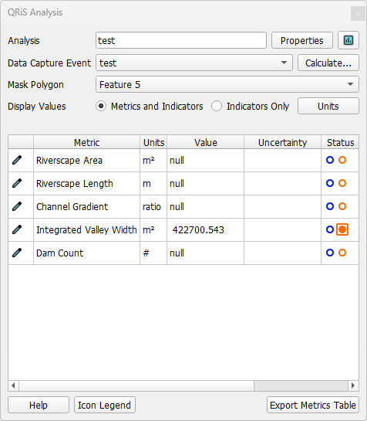Select the 422700.543 value cell
This screenshot has width=367, height=421.
(206, 230)
